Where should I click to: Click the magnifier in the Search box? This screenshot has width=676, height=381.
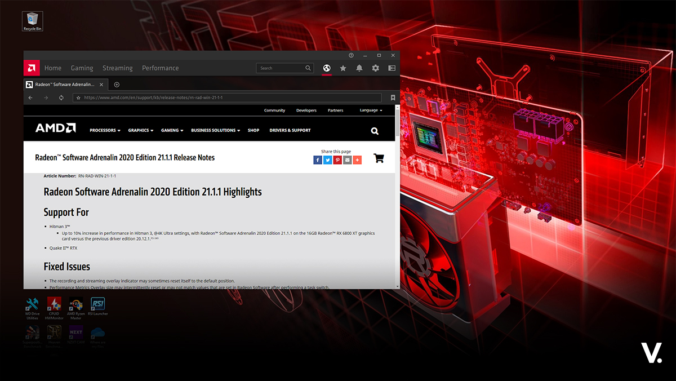(308, 68)
